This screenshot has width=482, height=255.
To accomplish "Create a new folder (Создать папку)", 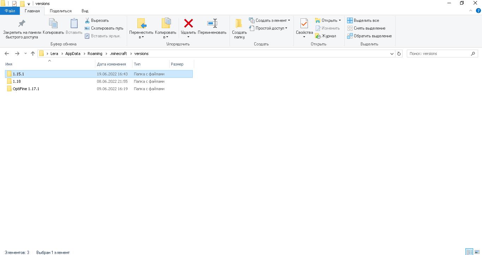I will pyautogui.click(x=239, y=24).
